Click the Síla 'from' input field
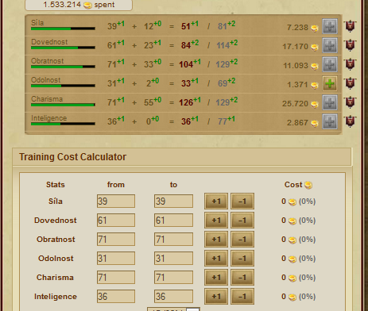368x311 pixels. pos(116,202)
